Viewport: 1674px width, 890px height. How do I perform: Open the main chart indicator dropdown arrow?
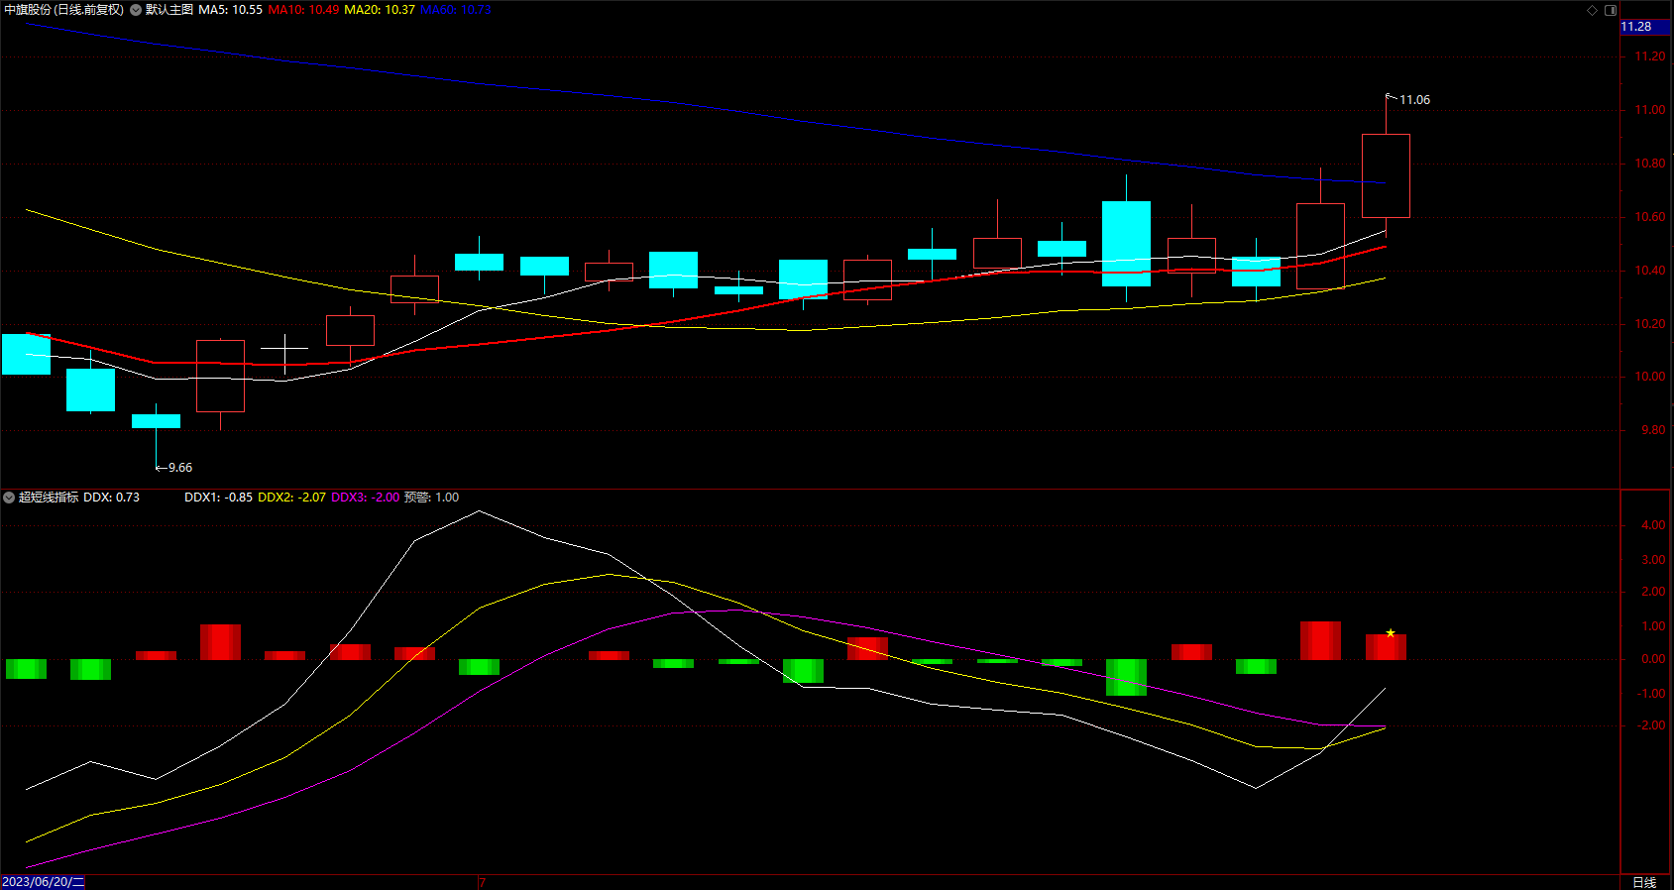click(136, 10)
